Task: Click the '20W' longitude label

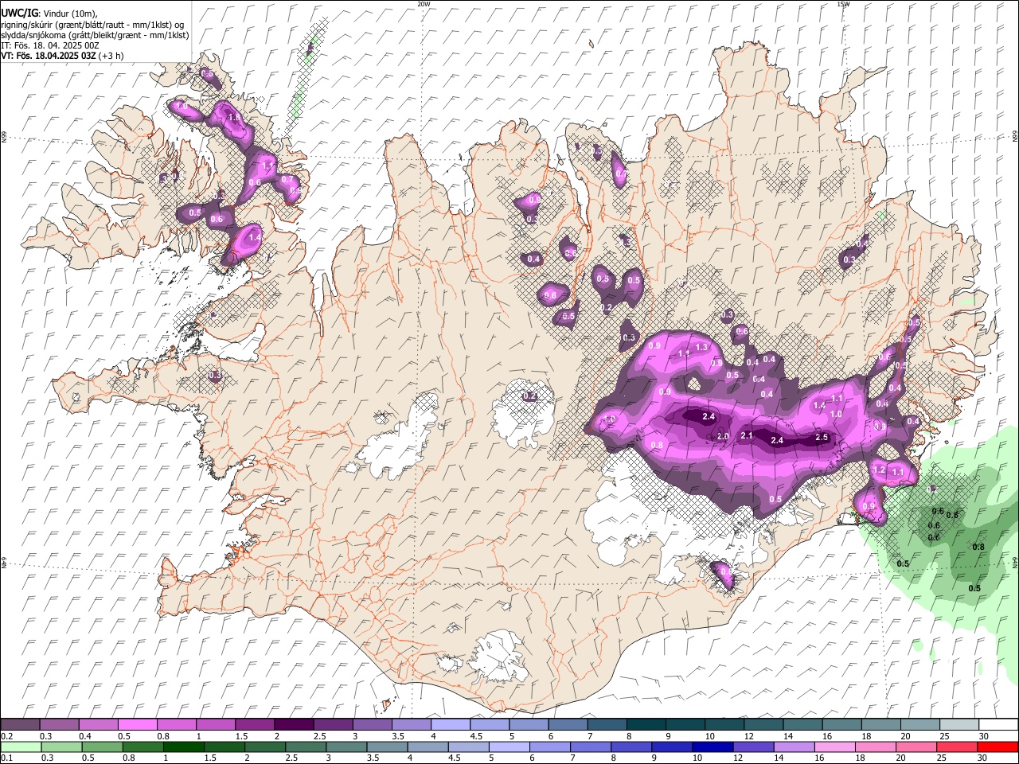Action: coord(424,4)
